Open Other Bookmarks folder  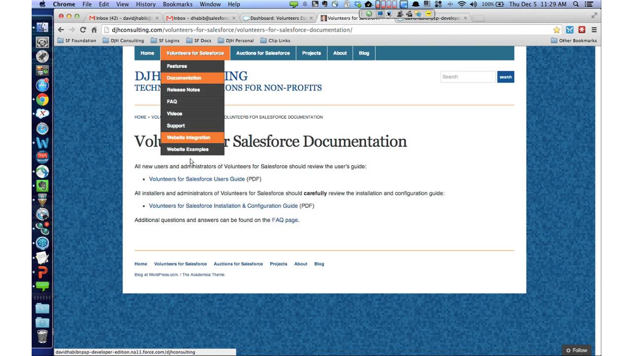point(574,41)
